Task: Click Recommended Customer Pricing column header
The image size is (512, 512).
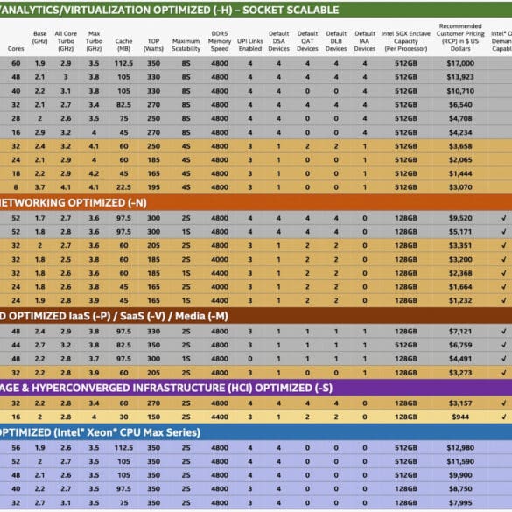Action: (x=460, y=38)
